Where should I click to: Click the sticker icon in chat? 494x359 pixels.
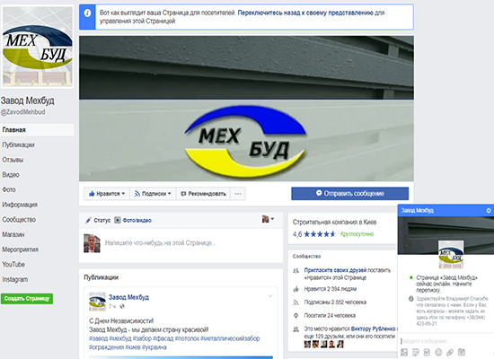coord(416,352)
